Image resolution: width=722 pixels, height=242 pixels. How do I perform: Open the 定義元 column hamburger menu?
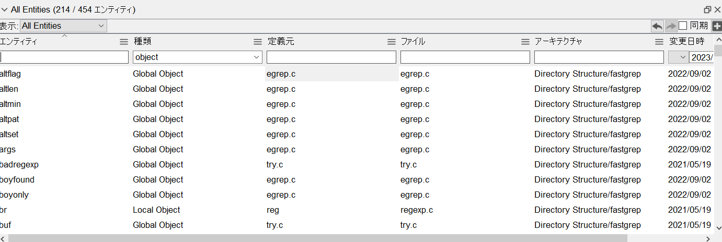coord(392,42)
